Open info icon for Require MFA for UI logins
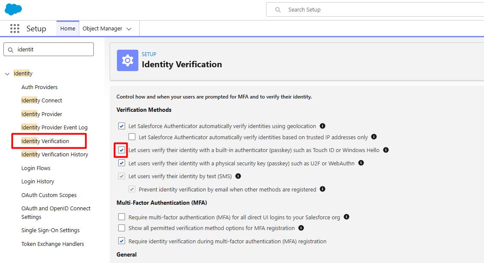Image resolution: width=484 pixels, height=263 pixels. [347, 217]
